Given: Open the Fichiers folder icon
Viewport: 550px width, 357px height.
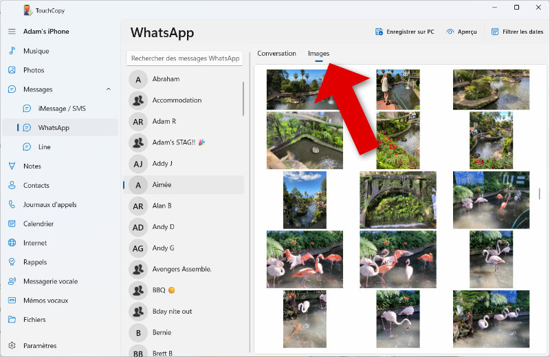Looking at the screenshot, I should pyautogui.click(x=12, y=319).
